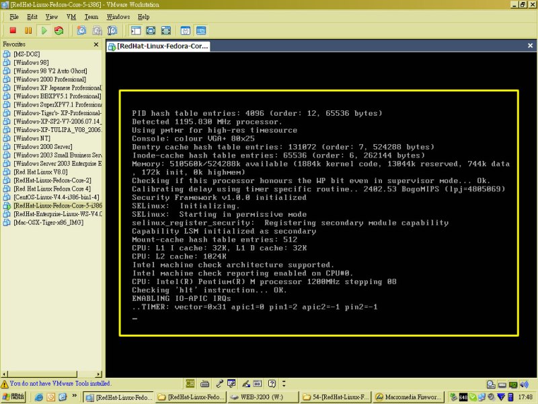
Task: Click the VM network adapter status icon
Action: pyautogui.click(x=513, y=384)
